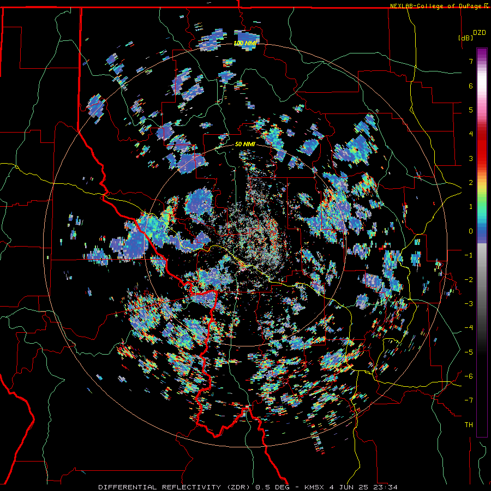491x491 pixels.
Task: Click the -2 value on color scale
Action: pos(469,279)
